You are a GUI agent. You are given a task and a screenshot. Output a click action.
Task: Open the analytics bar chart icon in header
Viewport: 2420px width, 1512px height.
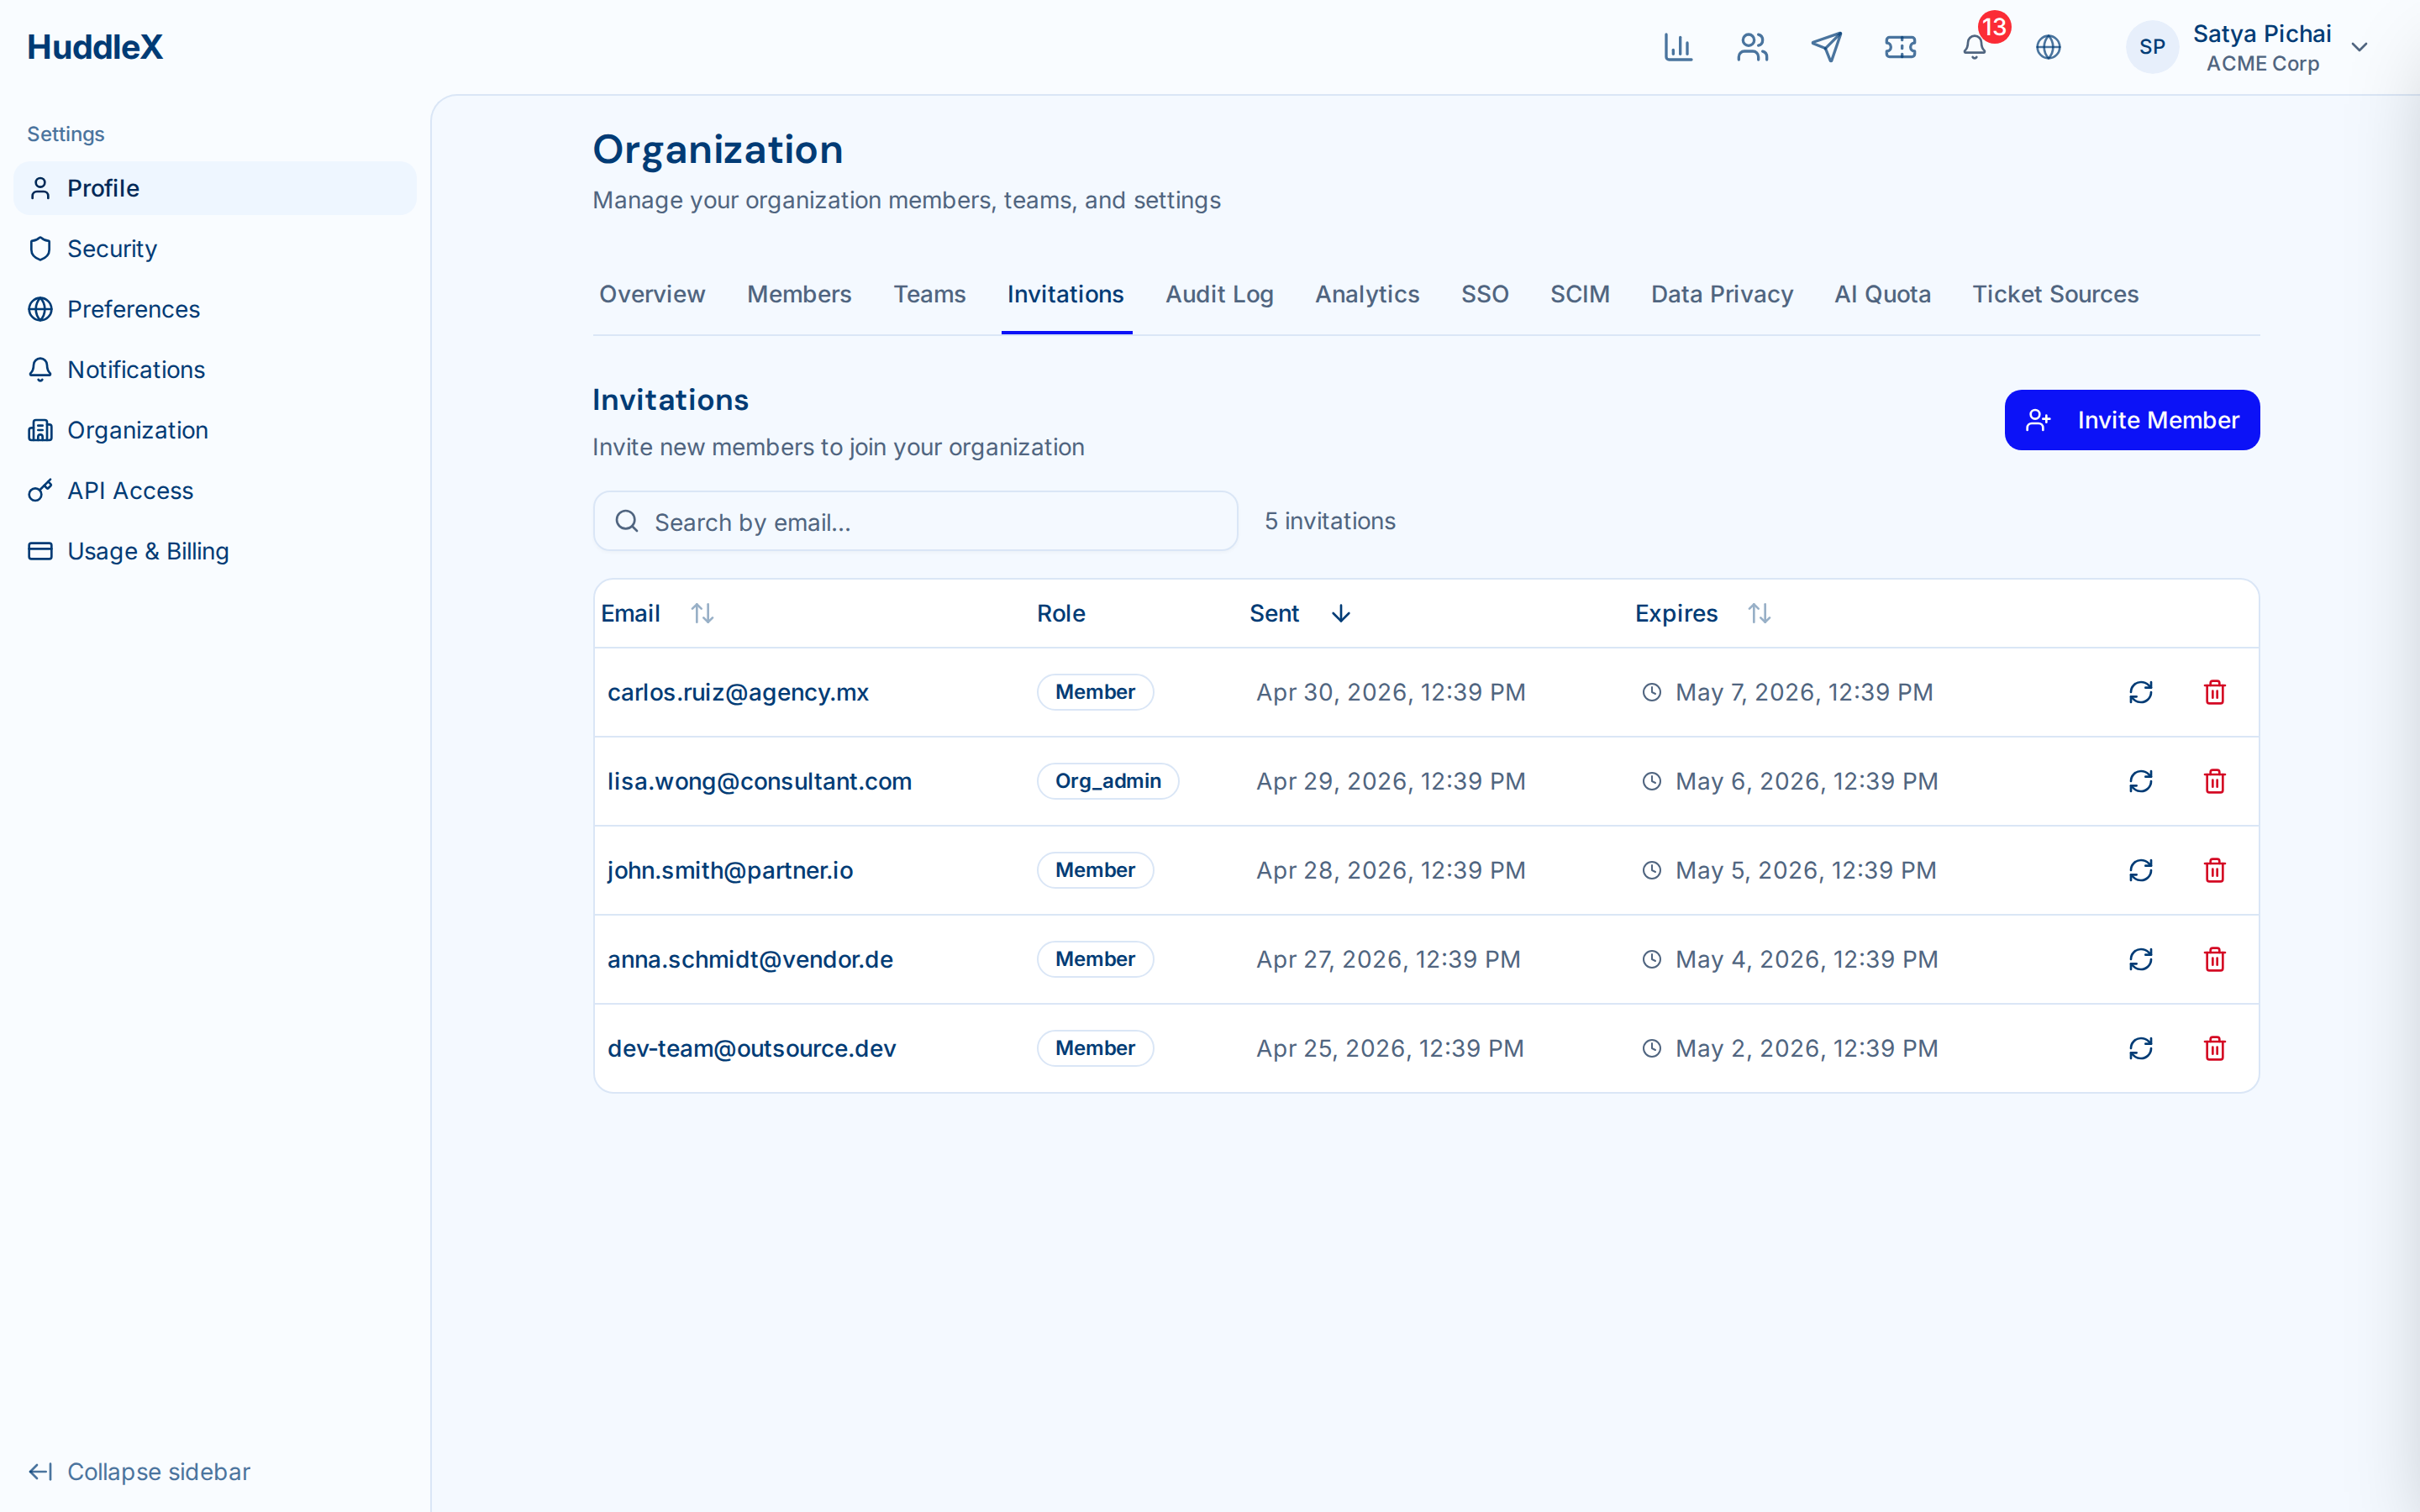pos(1677,47)
